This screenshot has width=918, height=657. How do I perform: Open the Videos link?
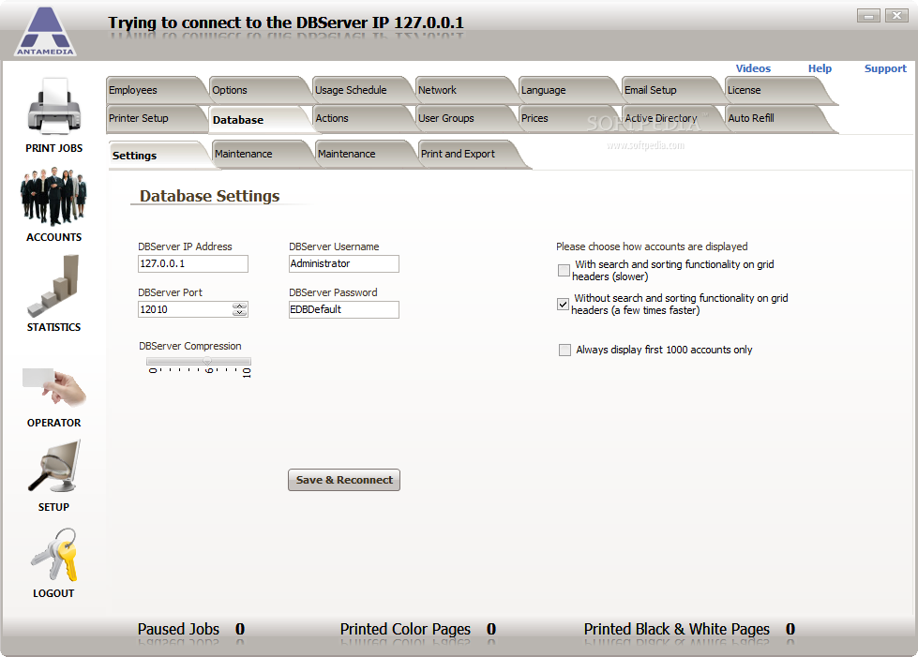[753, 68]
